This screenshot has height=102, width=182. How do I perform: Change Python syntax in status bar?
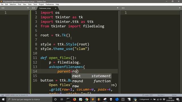click(x=174, y=95)
